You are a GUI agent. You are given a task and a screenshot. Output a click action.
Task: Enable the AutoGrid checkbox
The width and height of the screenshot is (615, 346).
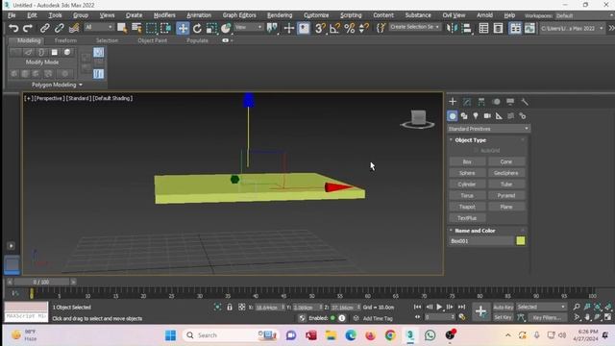[x=476, y=151]
